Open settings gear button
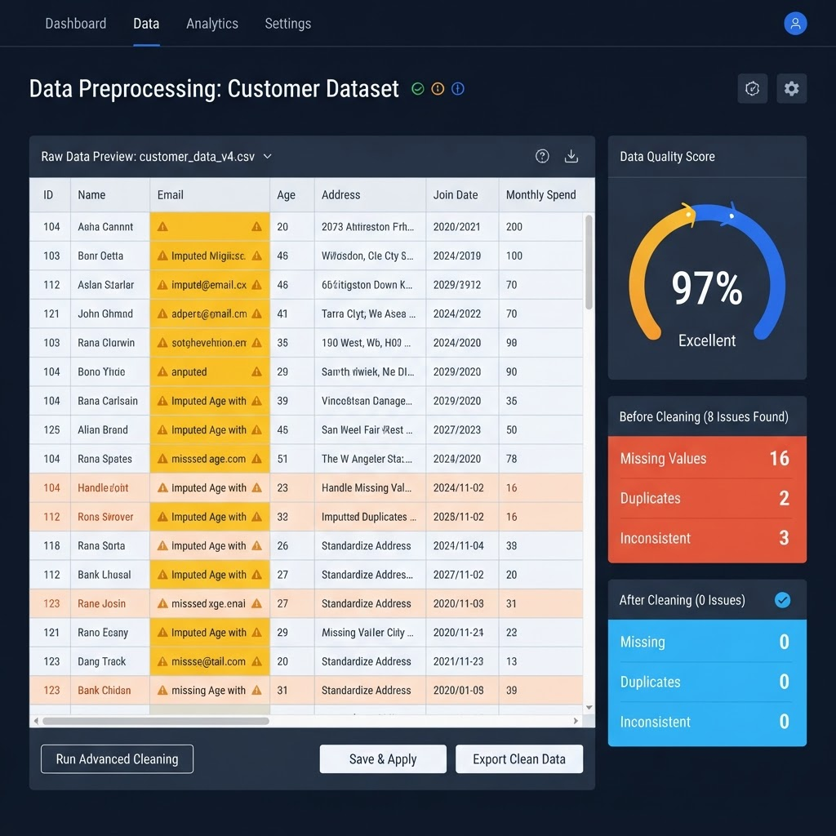 click(791, 88)
